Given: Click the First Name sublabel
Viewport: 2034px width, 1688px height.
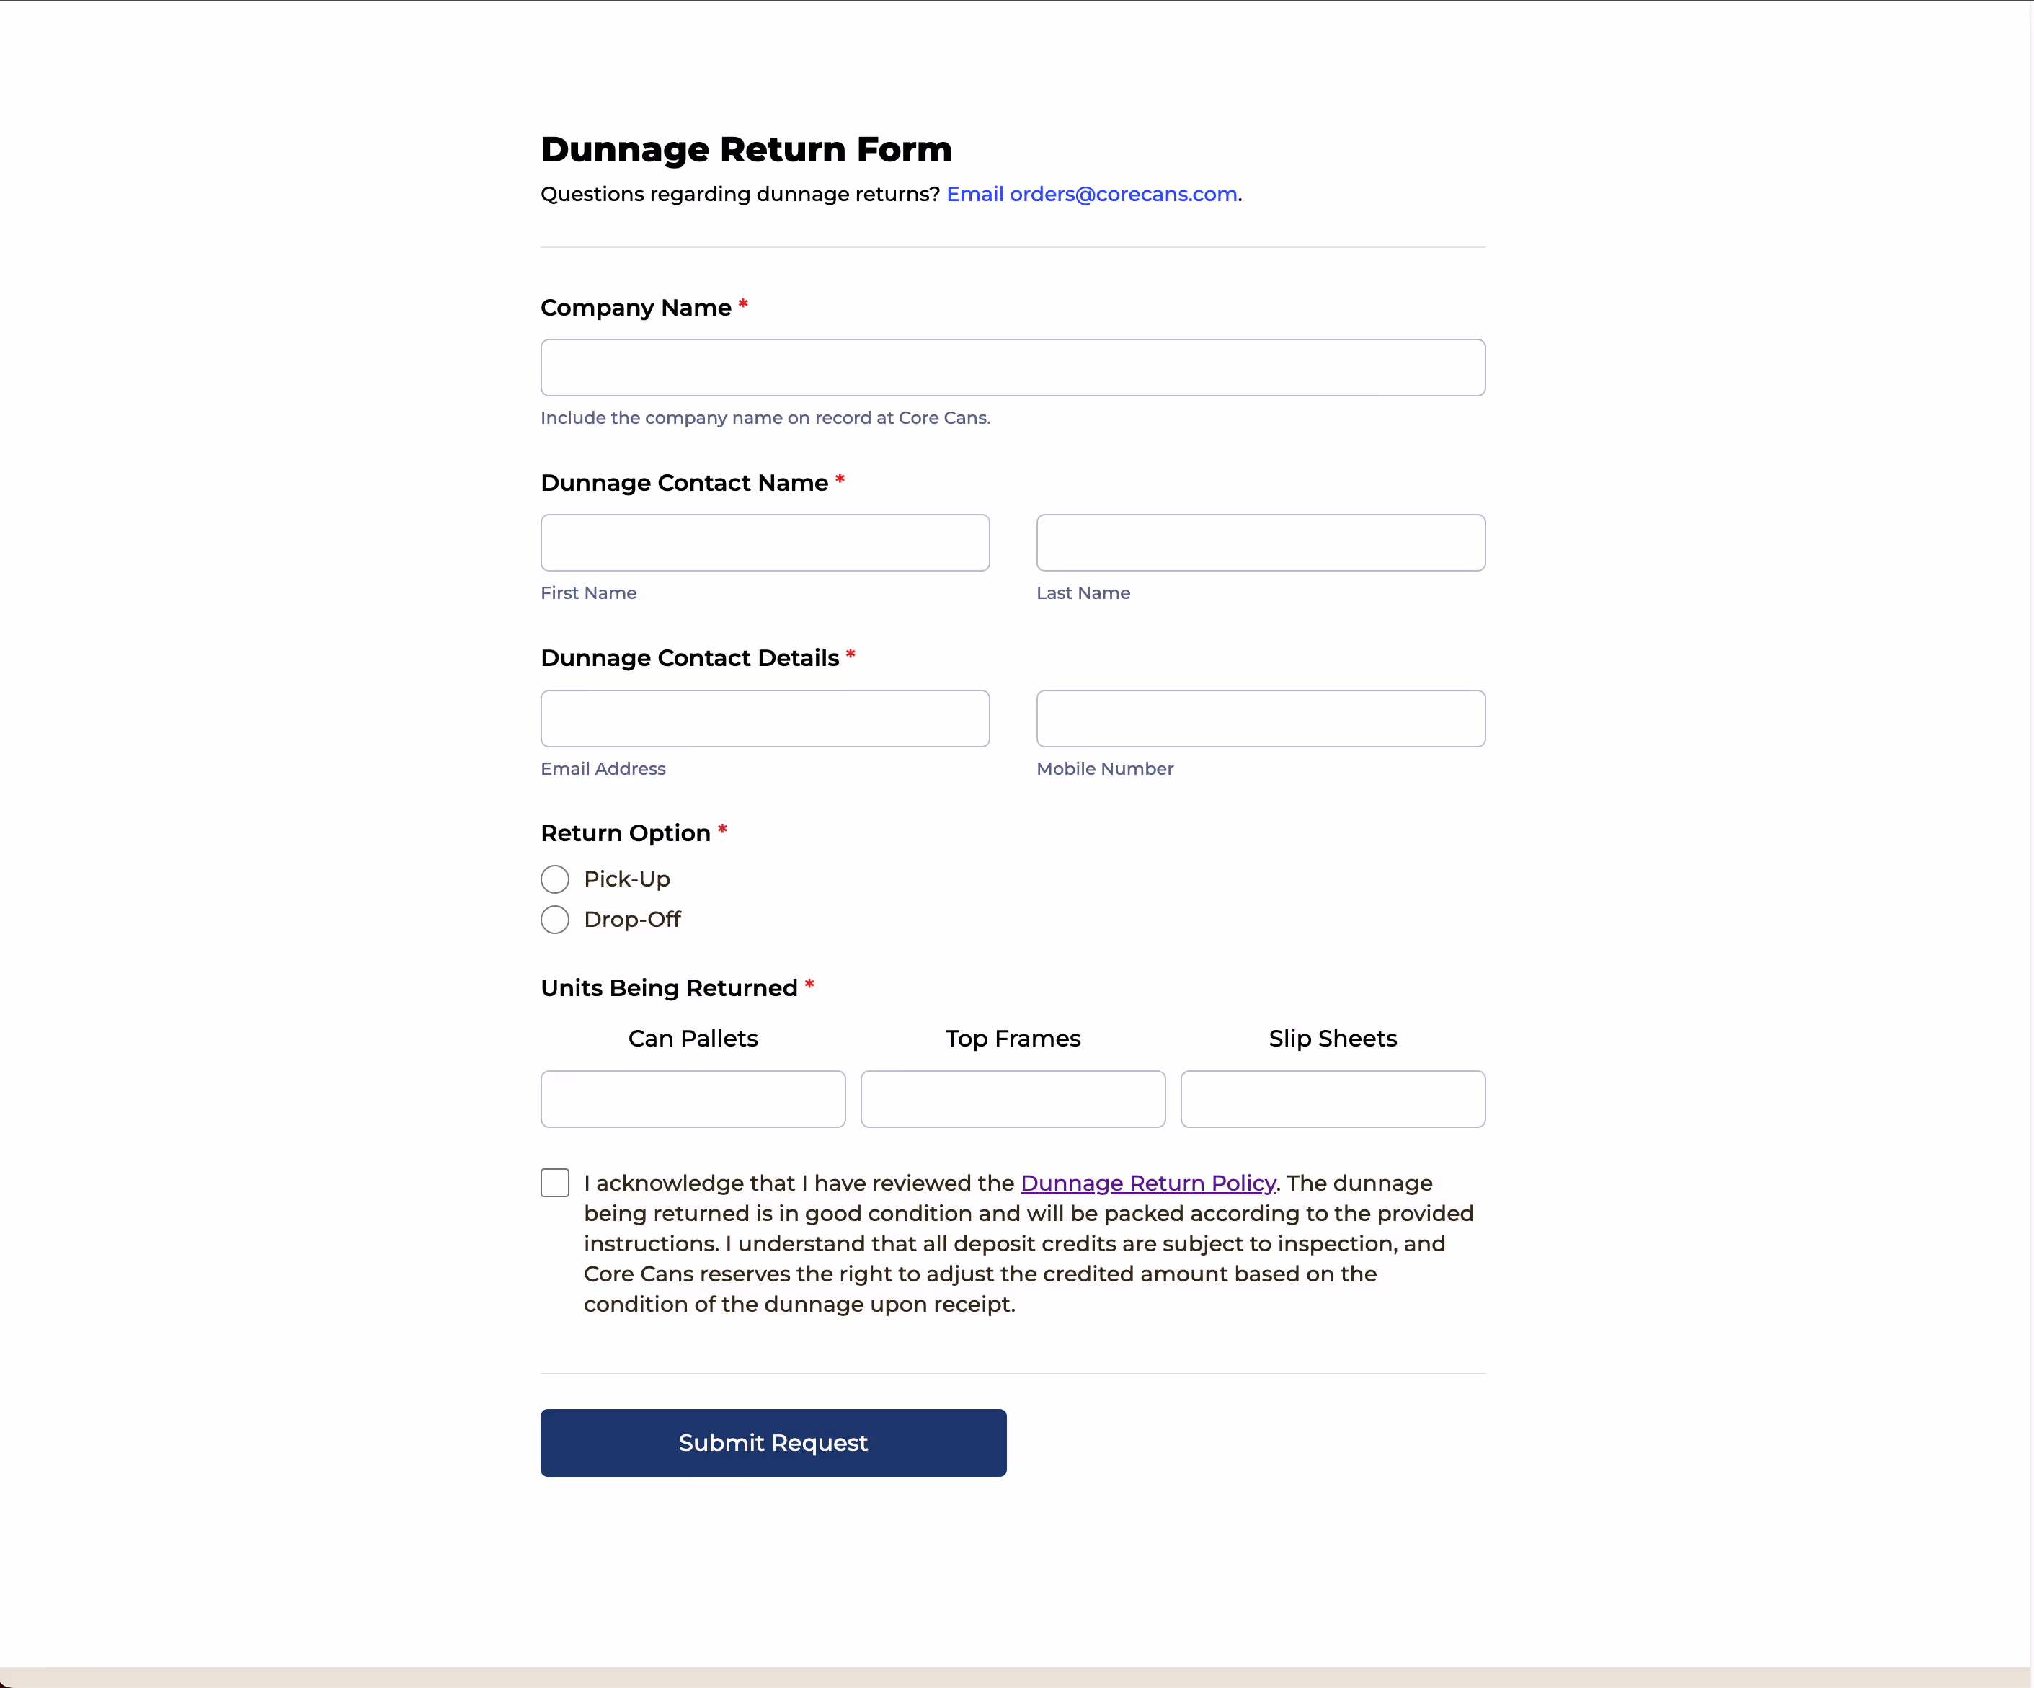Looking at the screenshot, I should click(x=588, y=592).
